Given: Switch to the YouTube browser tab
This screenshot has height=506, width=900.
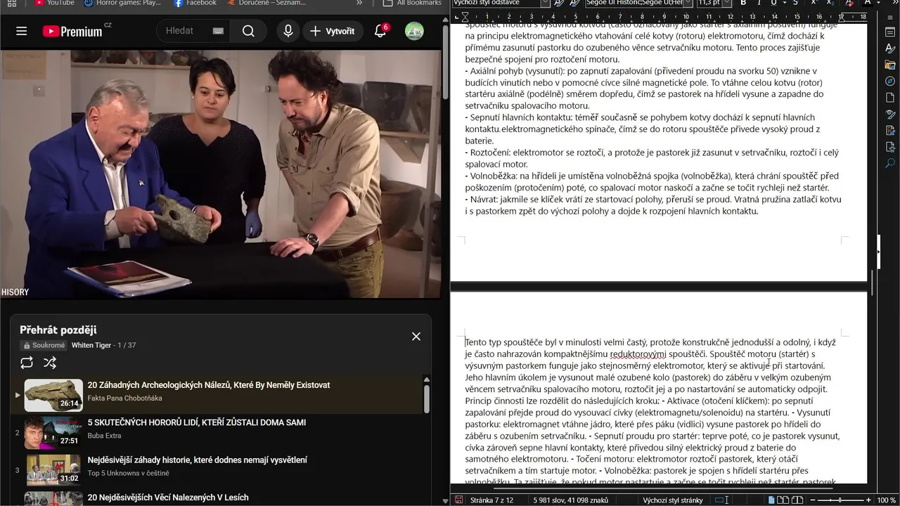Looking at the screenshot, I should point(53,3).
